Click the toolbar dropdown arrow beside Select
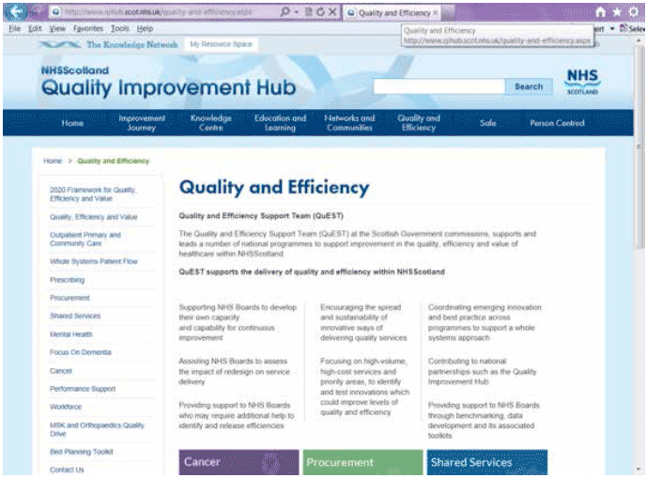 [612, 28]
